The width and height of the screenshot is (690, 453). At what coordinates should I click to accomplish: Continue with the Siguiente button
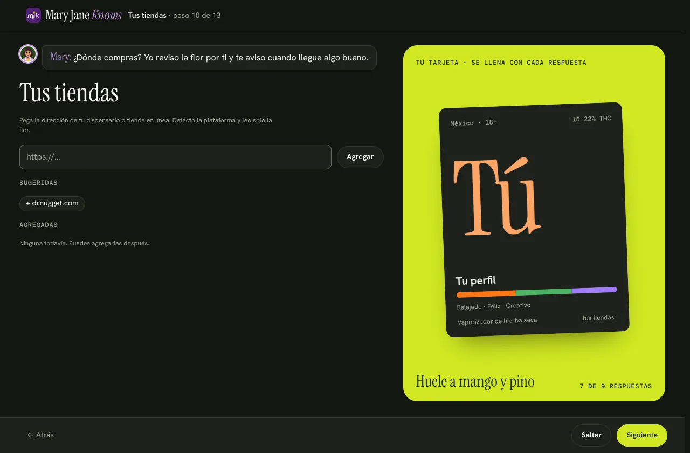pyautogui.click(x=642, y=435)
